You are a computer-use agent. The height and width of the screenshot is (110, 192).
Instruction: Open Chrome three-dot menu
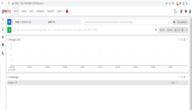click(x=190, y=3)
